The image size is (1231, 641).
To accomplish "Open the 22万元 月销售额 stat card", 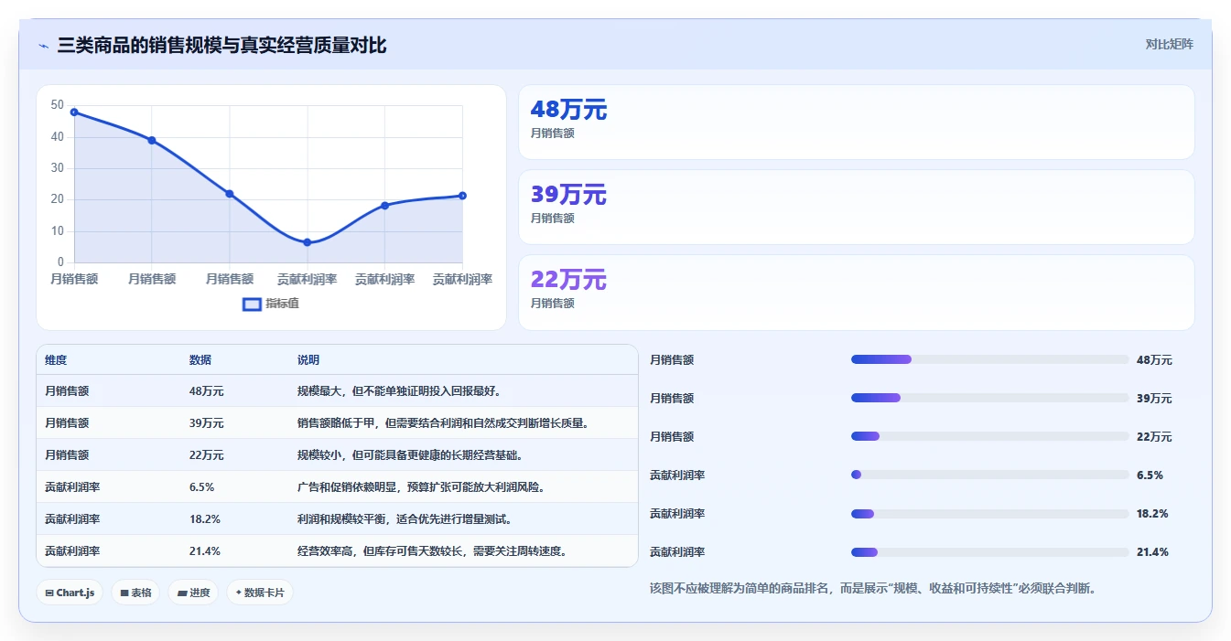I will (x=856, y=293).
